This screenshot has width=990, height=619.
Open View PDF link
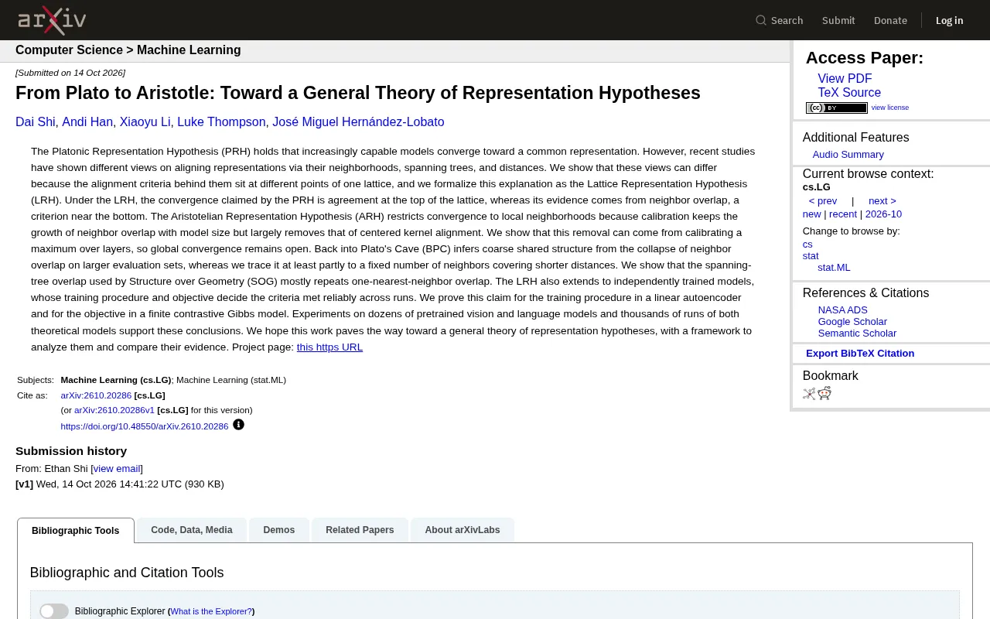845,79
